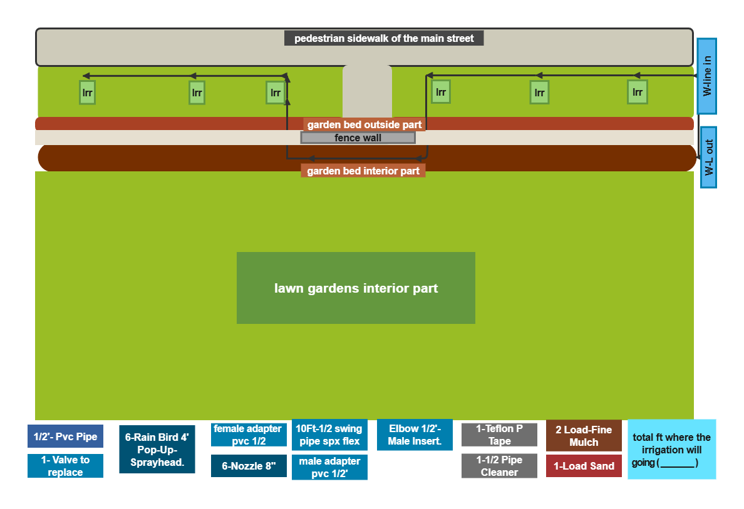The height and width of the screenshot is (509, 744).
Task: Select the rightmost Irr sprinkler box
Action: point(638,92)
